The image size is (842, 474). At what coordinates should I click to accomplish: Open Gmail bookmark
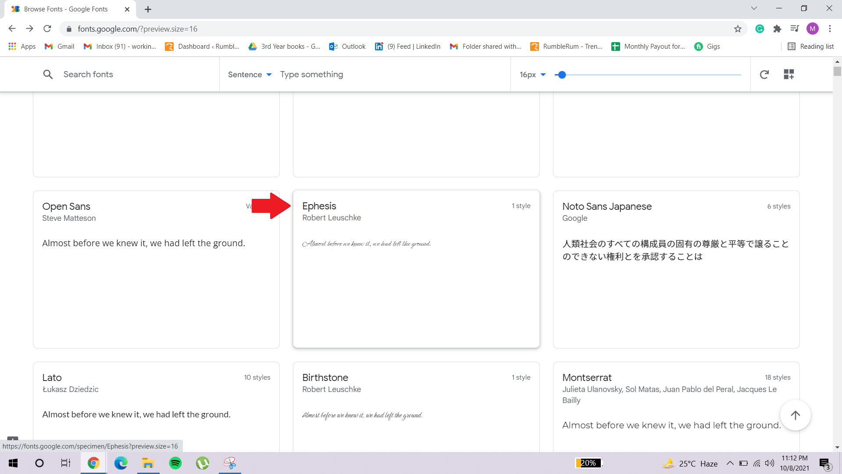(x=60, y=47)
